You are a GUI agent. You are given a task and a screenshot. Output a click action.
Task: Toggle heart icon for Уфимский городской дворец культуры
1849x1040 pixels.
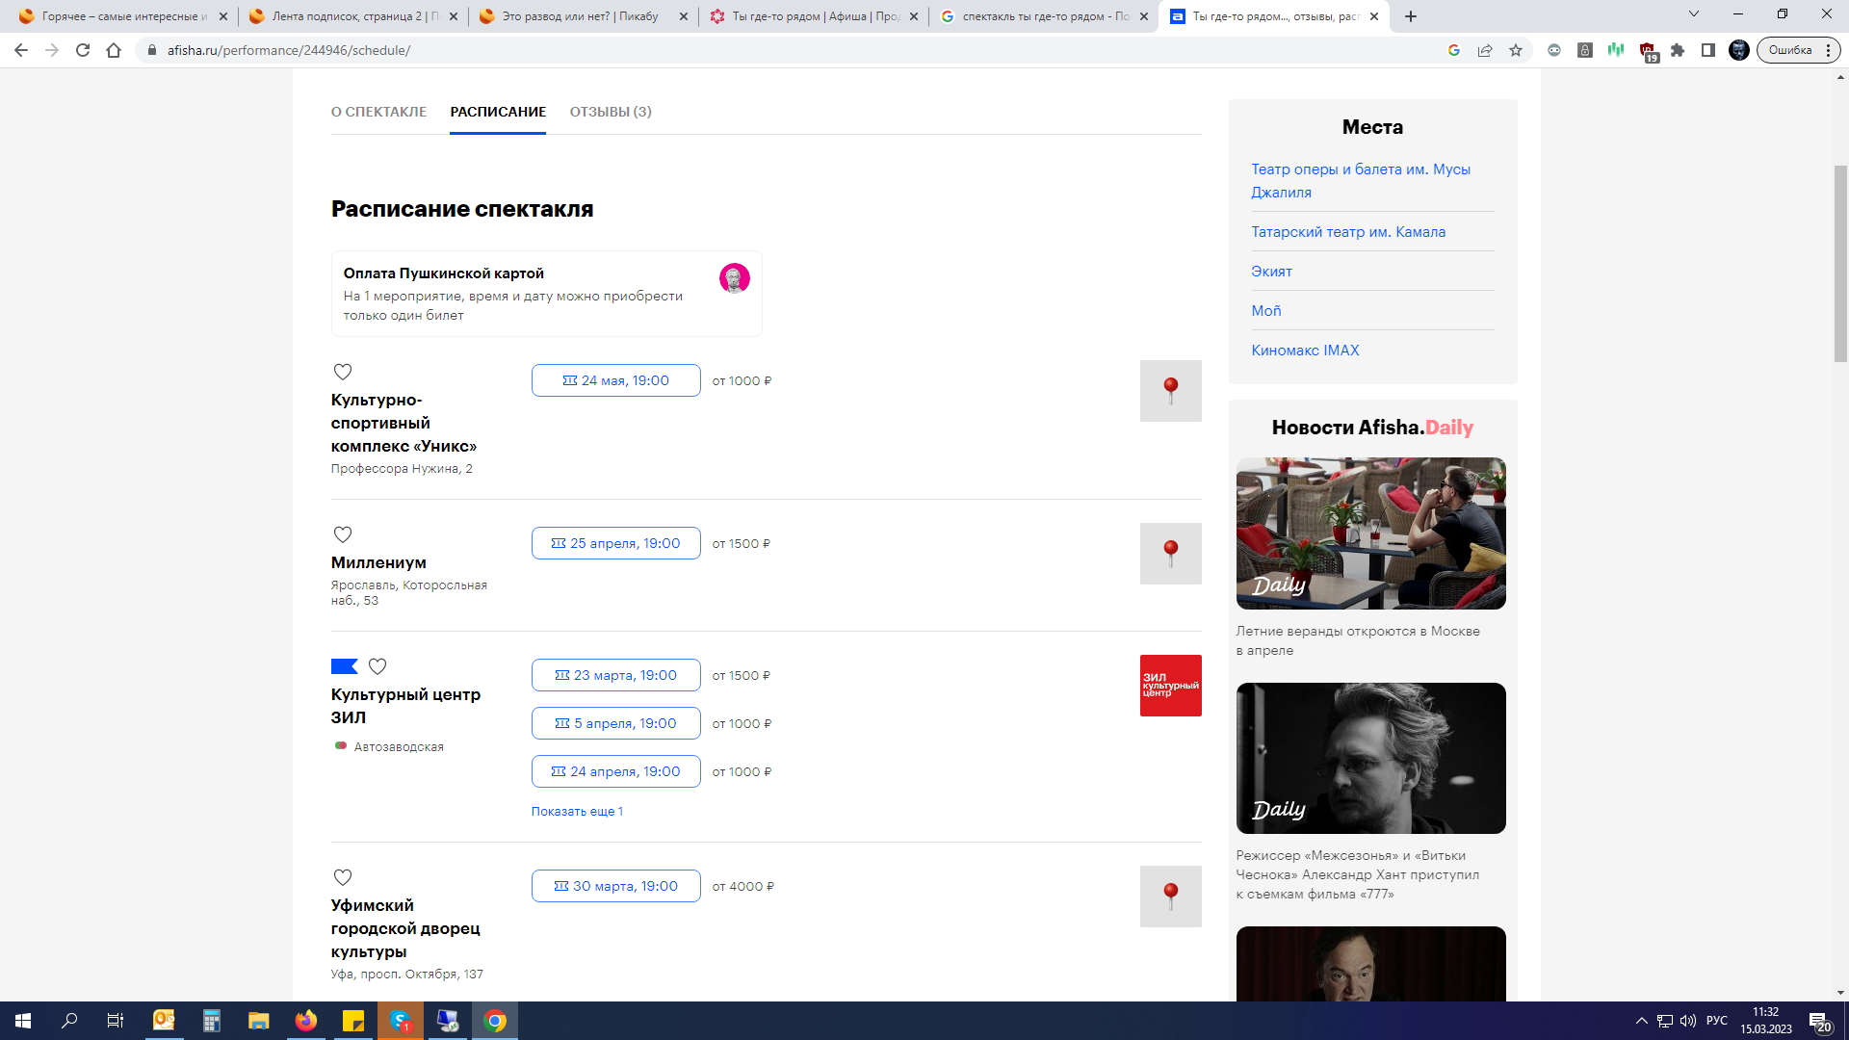tap(342, 877)
